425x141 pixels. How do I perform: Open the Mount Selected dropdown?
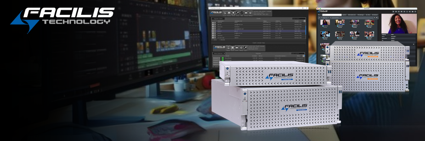pos(218,53)
